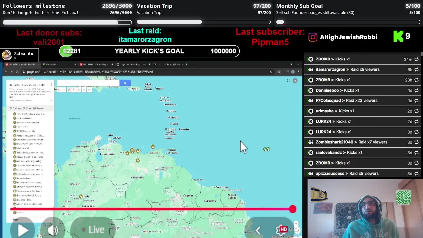Click into the map search field

[x=88, y=83]
